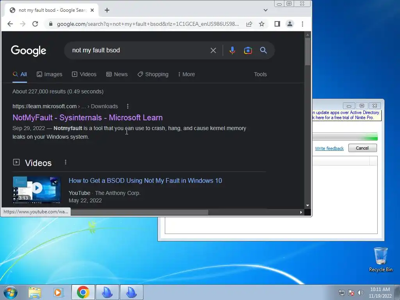Submit search with the magnifier icon

(264, 50)
